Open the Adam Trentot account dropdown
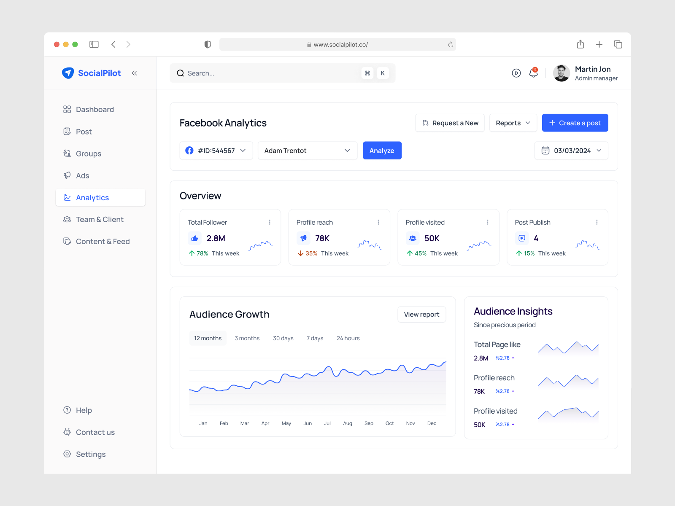675x506 pixels. coord(308,151)
